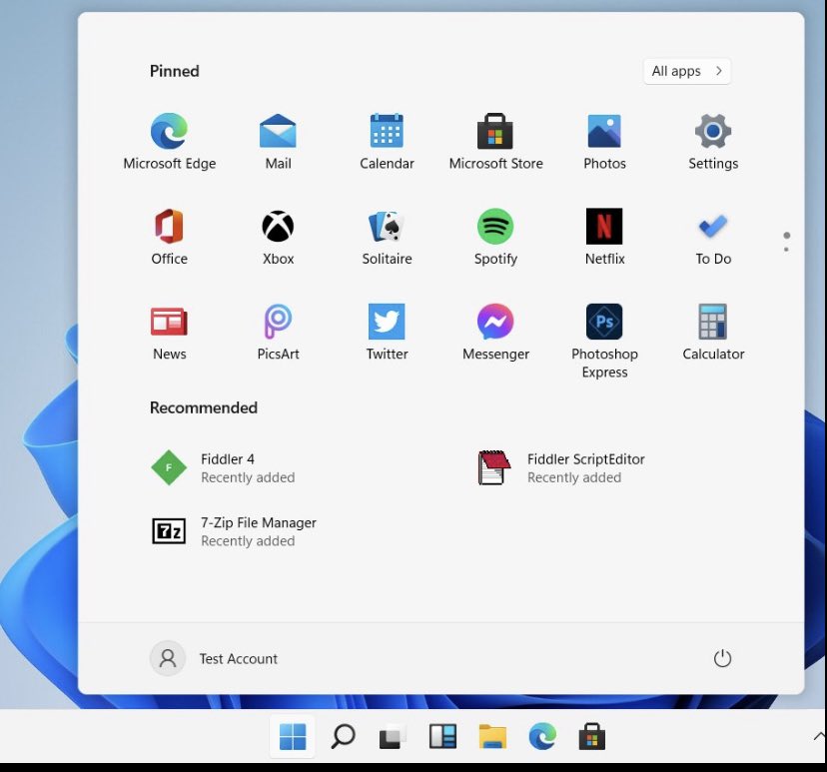Image resolution: width=827 pixels, height=772 pixels.
Task: Launch Messenger
Action: pyautogui.click(x=495, y=333)
